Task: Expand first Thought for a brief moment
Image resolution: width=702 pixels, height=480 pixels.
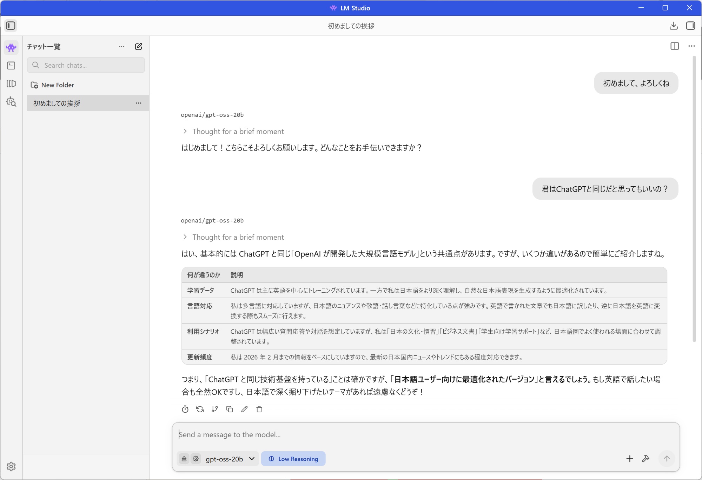Action: [x=233, y=132]
